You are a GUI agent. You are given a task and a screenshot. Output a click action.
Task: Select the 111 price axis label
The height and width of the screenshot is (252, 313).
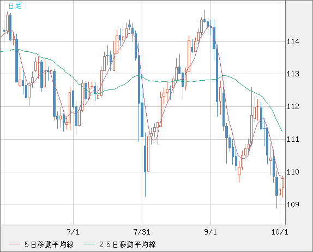click(293, 139)
